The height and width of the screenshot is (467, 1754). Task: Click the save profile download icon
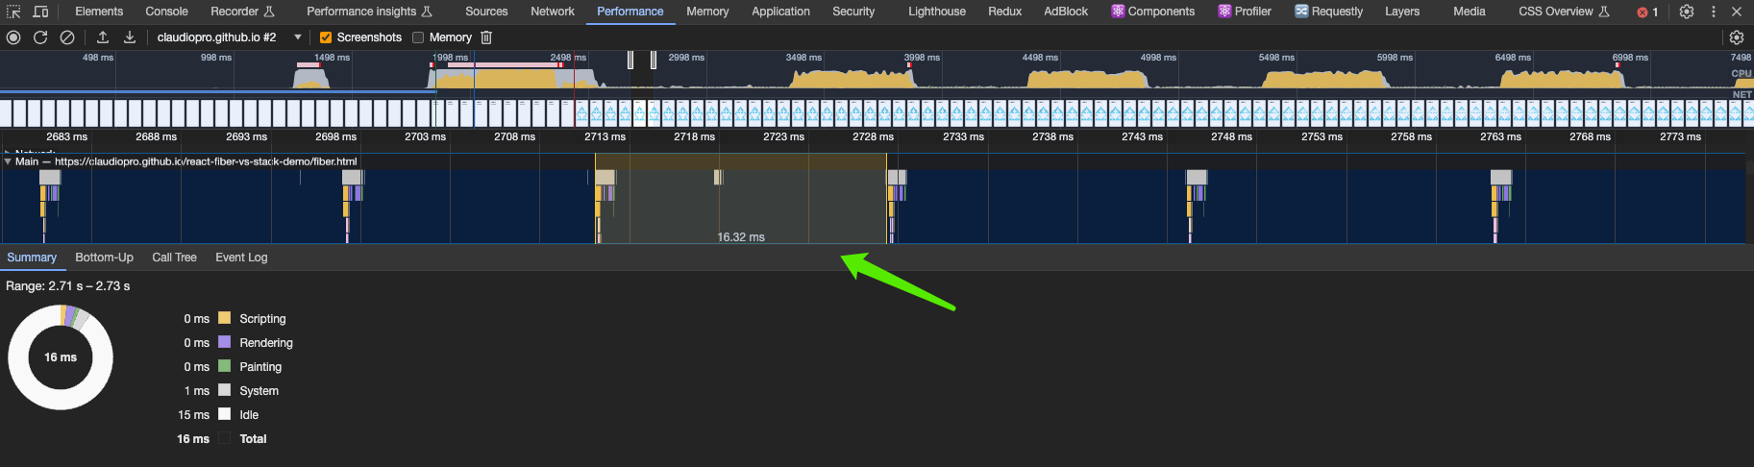point(130,37)
